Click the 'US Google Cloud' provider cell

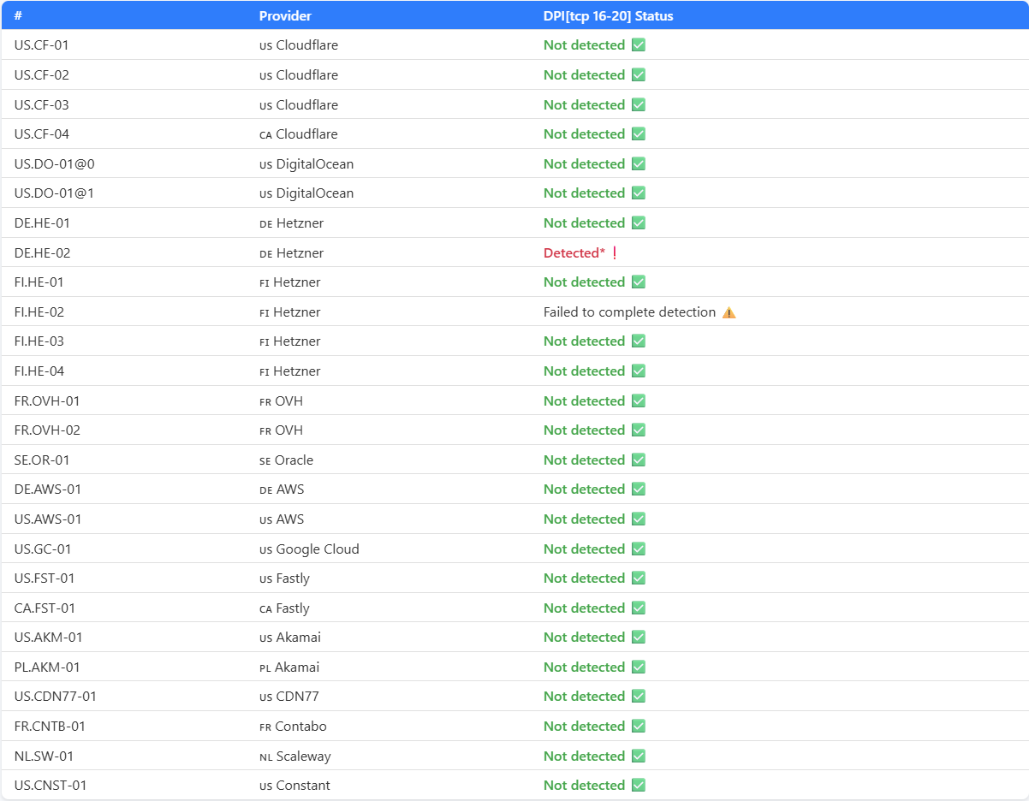click(x=309, y=549)
